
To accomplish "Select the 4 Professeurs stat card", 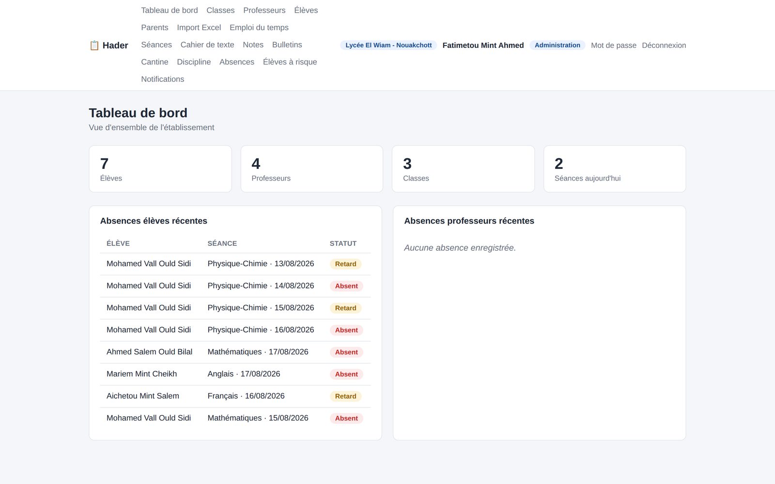I will tap(312, 169).
